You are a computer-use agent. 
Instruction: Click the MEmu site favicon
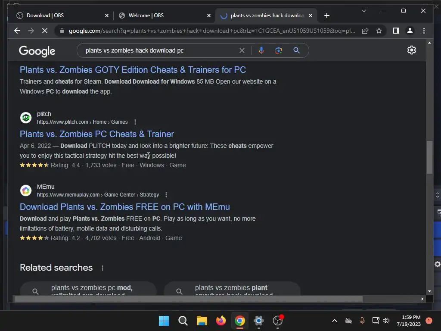pyautogui.click(x=26, y=190)
